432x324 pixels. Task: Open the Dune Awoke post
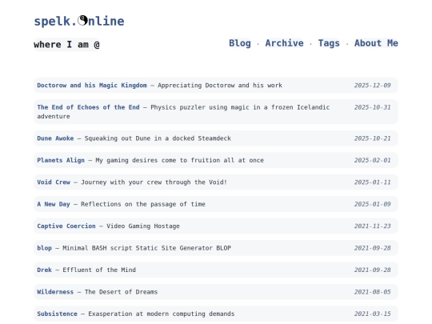(55, 138)
